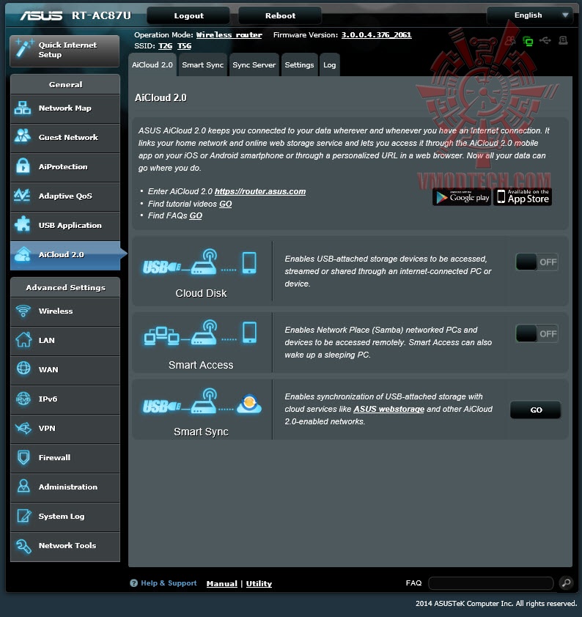The image size is (582, 617).
Task: Open firmware version 3.0.0.4.376_2061 link
Action: (x=376, y=35)
